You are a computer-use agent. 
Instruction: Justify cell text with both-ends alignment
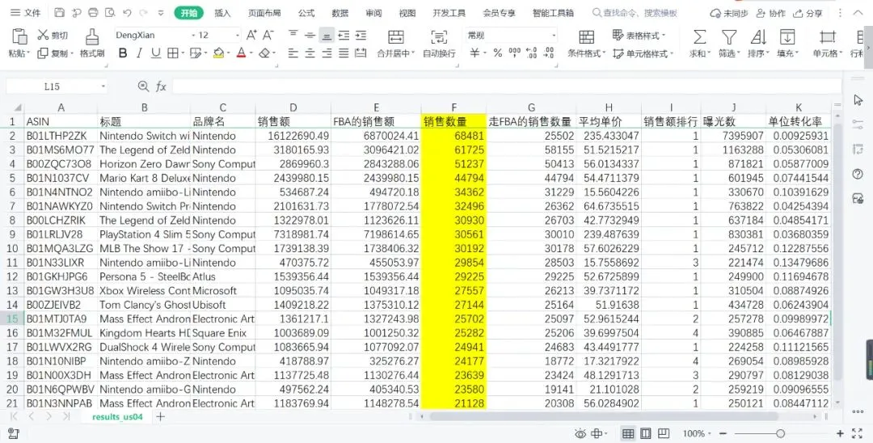[x=344, y=53]
